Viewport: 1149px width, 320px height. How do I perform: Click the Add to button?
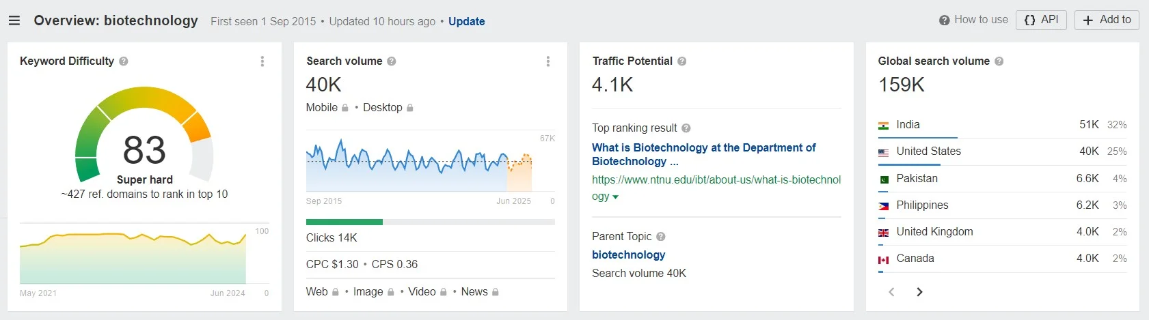[1107, 20]
